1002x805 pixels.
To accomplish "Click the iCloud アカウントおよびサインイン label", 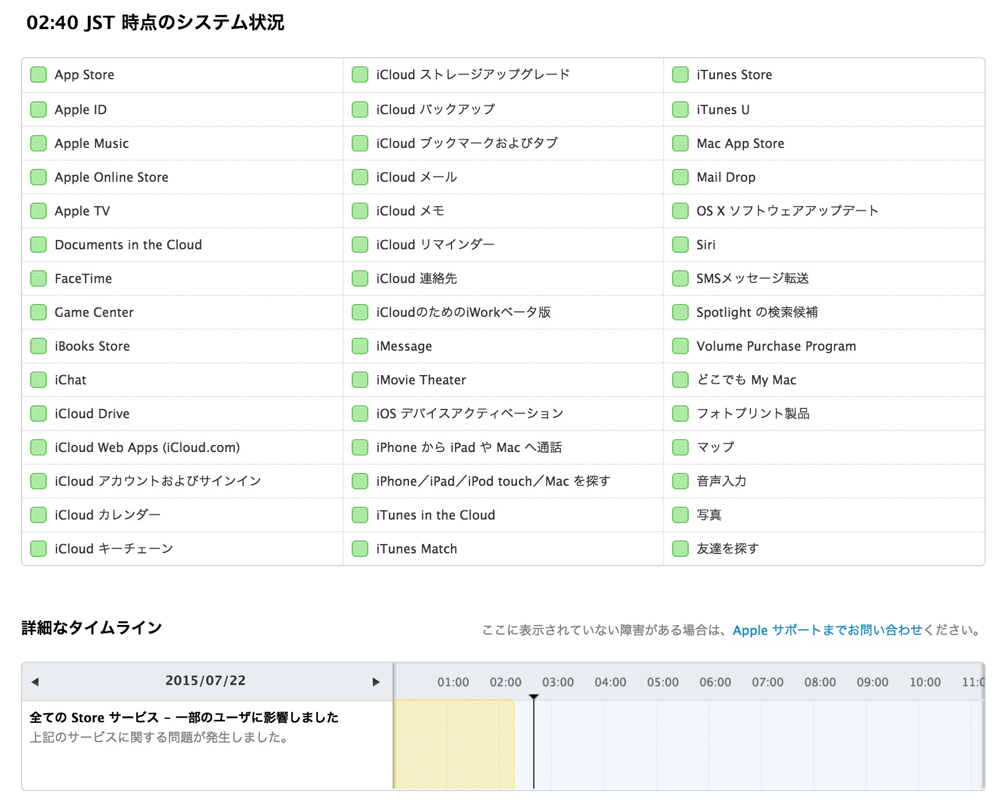I will coord(158,481).
